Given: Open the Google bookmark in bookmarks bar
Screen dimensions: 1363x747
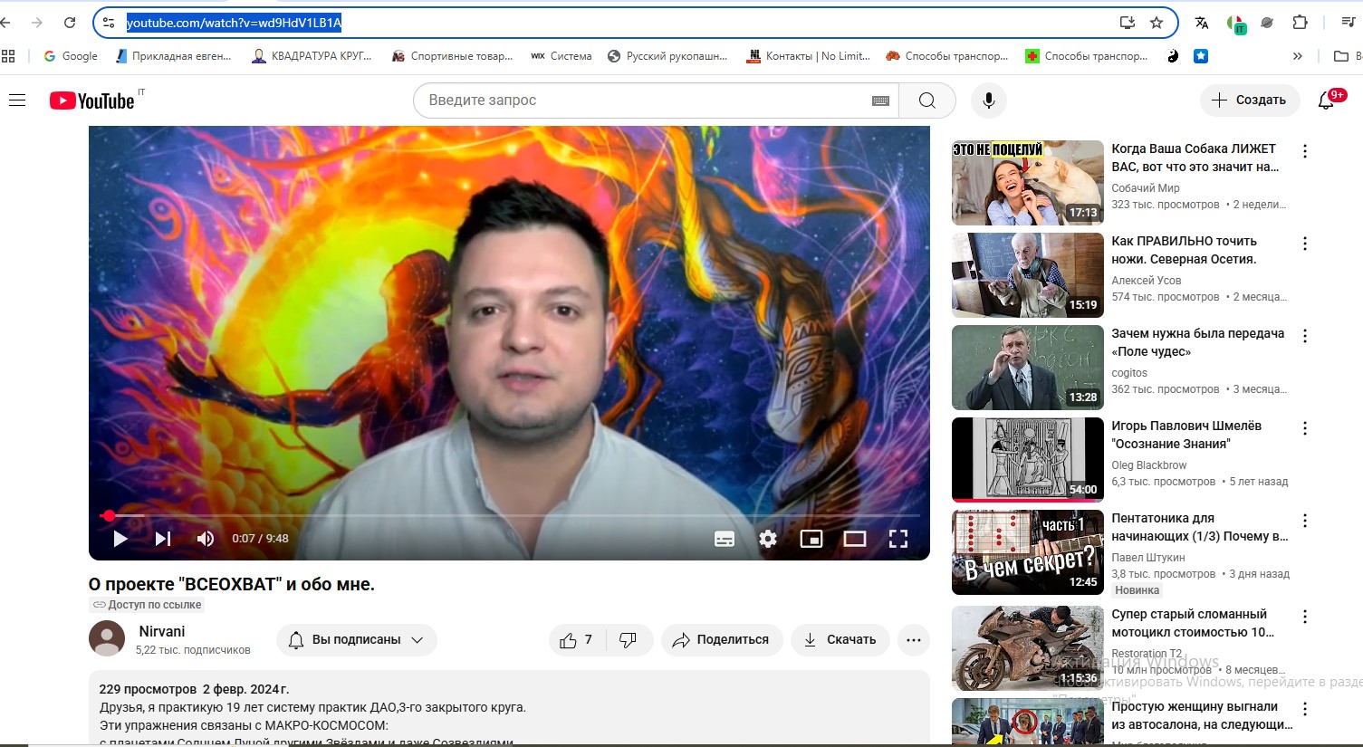Looking at the screenshot, I should pos(71,56).
